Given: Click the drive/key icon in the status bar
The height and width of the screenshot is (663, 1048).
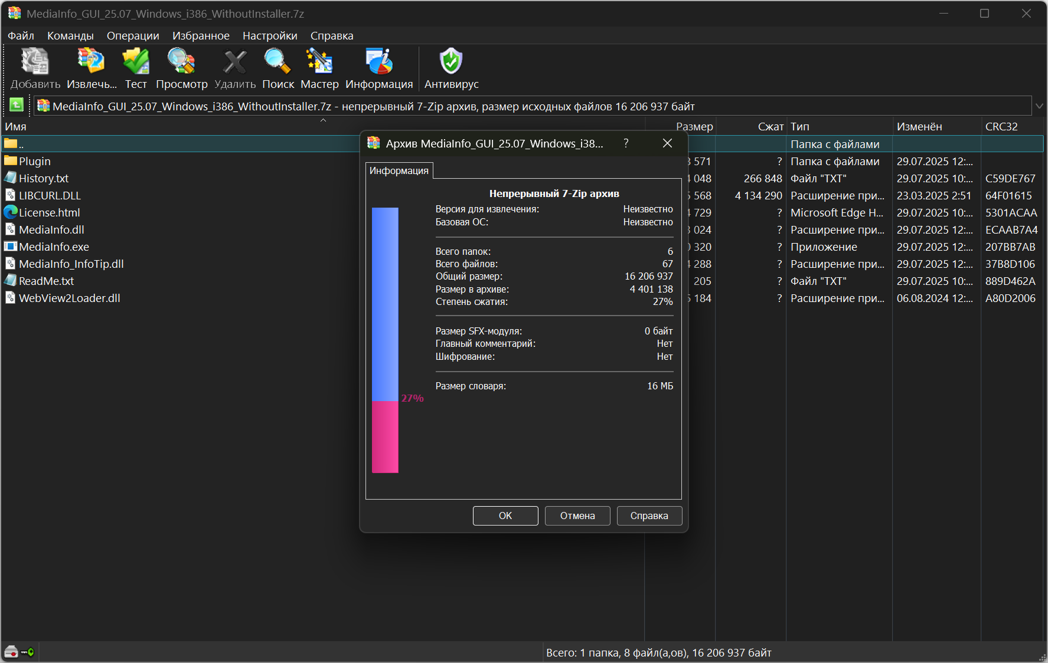Looking at the screenshot, I should (19, 652).
